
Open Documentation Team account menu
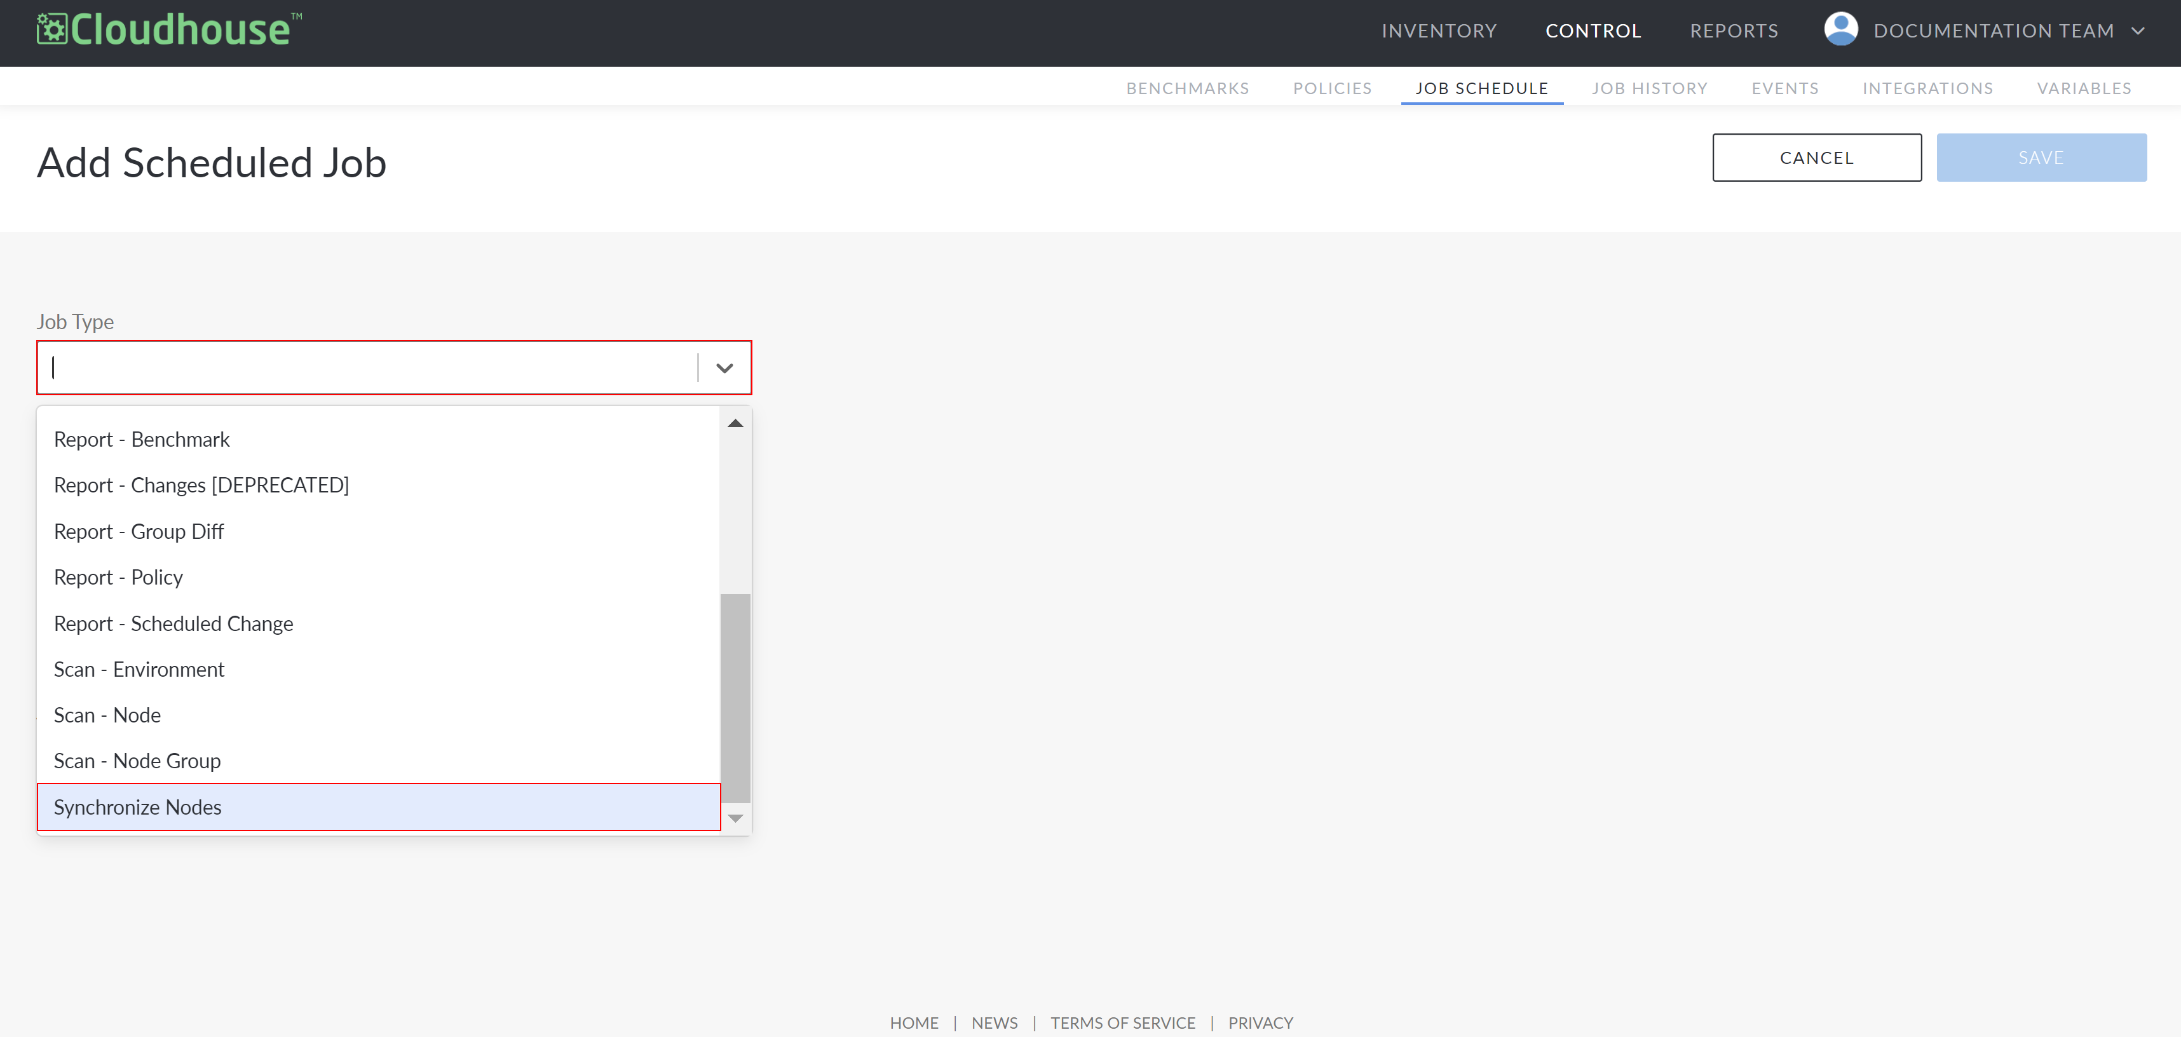[x=1993, y=31]
